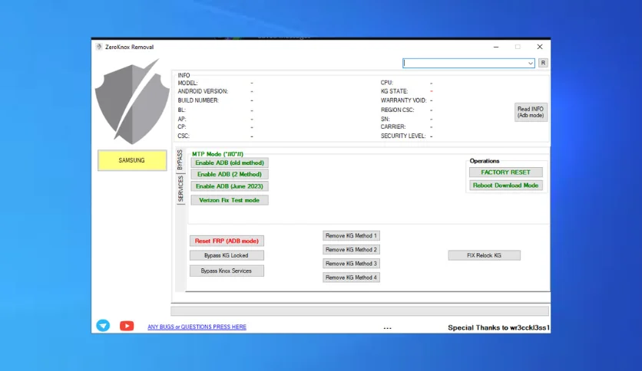This screenshot has width=642, height=371.
Task: Click the SECURITY LEVEL label
Action: pyautogui.click(x=403, y=136)
